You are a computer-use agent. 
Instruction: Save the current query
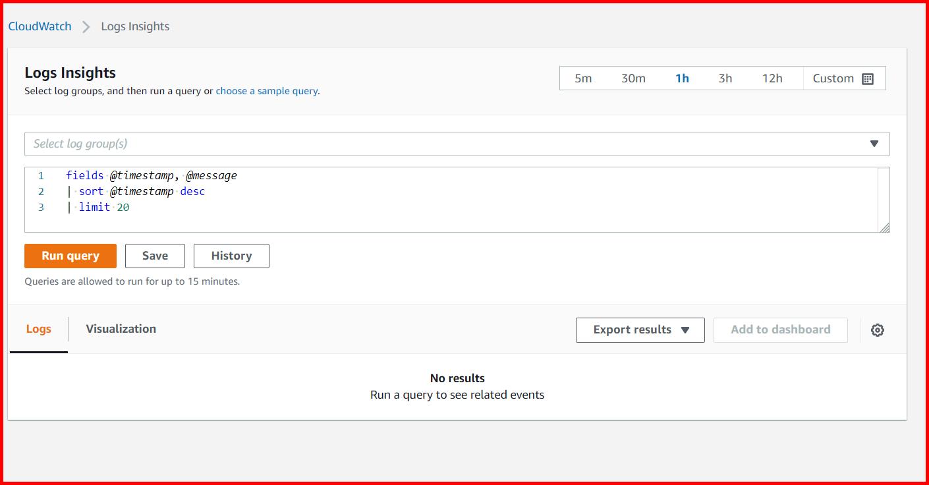coord(155,256)
